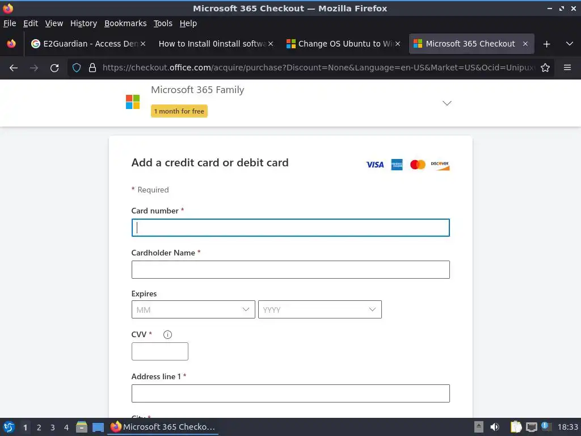The image size is (581, 436).
Task: Click the network monitor tray icon
Action: (531, 427)
